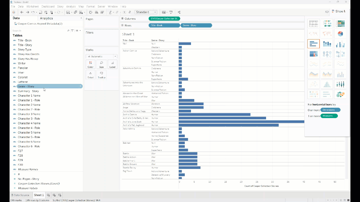Click the sort ascending toolbar icon
Viewport: 360px width, 202px height.
click(96, 12)
